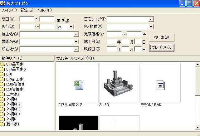Click the 見積価格 minimum price field
The image size is (200, 136).
tap(114, 34)
